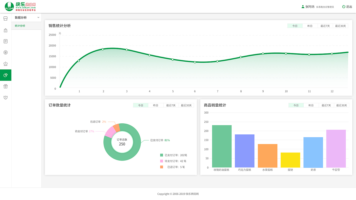
Task: Open the orders document icon in the sidebar
Action: point(6,41)
